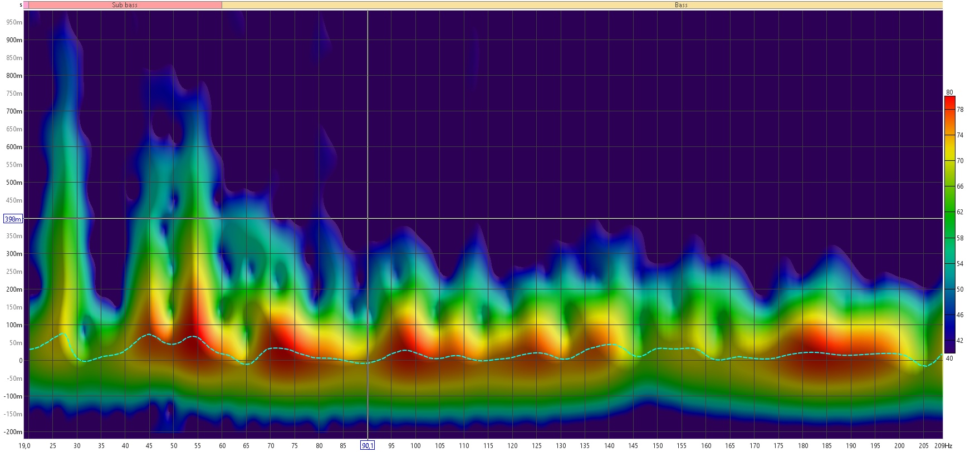Screen dimensions: 975x452
Task: Click the small pink band segment left of Sub bass
Action: pyautogui.click(x=26, y=5)
